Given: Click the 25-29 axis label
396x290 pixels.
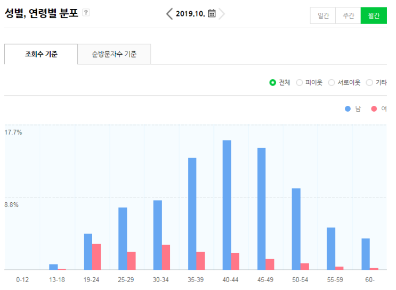Looking at the screenshot, I should click(x=126, y=280).
